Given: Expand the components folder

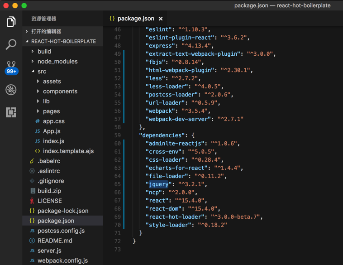Looking at the screenshot, I should (38, 91).
